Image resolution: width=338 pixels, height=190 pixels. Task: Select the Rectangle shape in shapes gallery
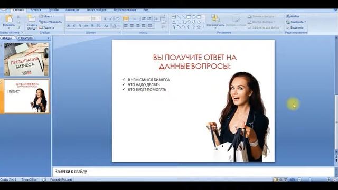tap(189, 16)
